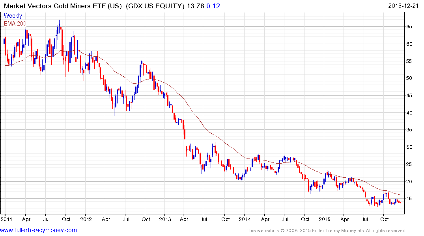Click the 25 price axis label

click(409, 164)
